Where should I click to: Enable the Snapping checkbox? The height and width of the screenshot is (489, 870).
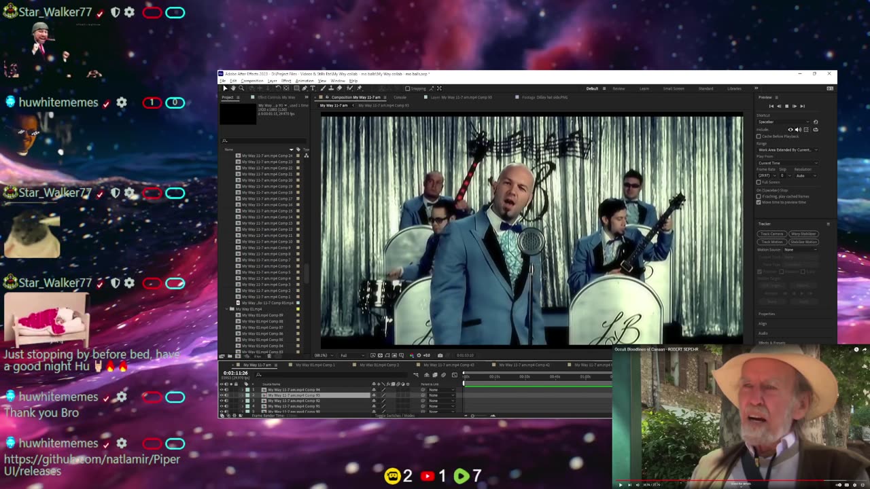407,88
